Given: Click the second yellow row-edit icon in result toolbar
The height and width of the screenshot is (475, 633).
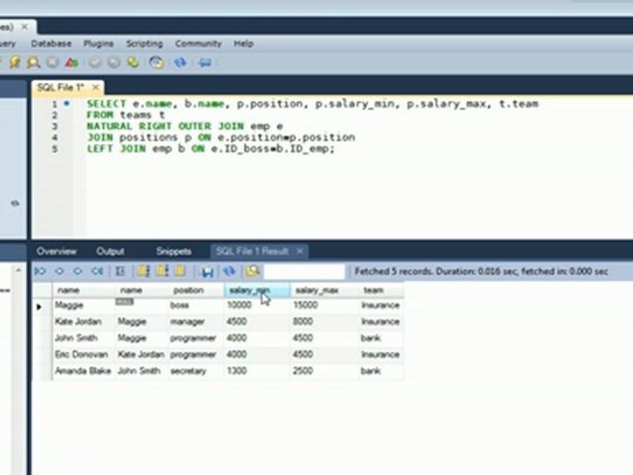Looking at the screenshot, I should [x=162, y=271].
